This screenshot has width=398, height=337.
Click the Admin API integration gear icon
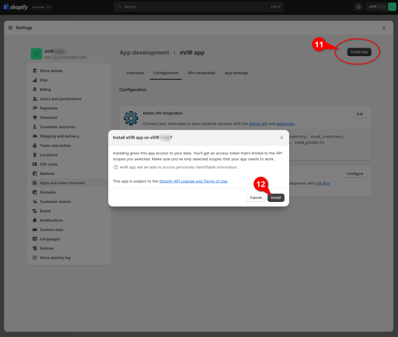click(x=131, y=118)
